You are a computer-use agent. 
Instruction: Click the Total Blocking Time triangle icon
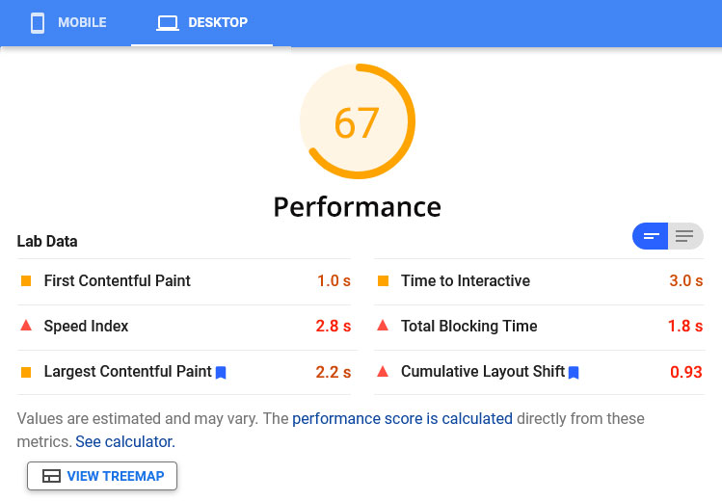coord(383,326)
